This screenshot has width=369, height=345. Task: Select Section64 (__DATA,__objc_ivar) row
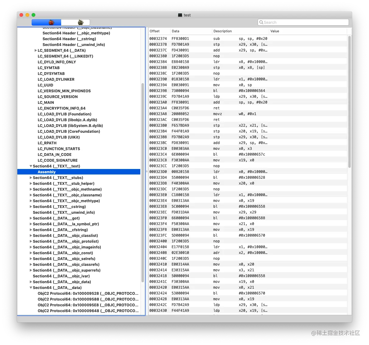(x=79, y=276)
